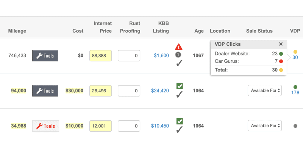Edit the Internet Price field showing 26,496
Viewport: 303px width, 143px height.
tap(100, 91)
